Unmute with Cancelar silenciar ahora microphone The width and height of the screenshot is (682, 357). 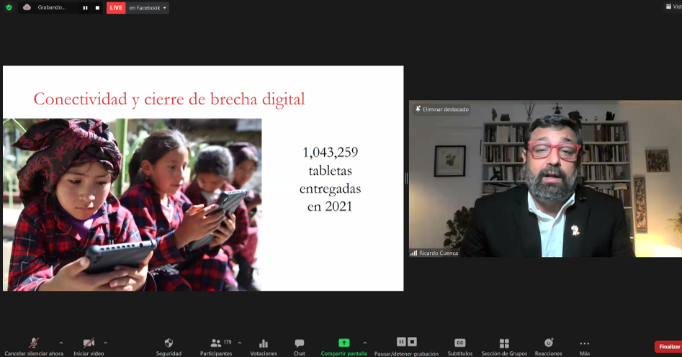click(34, 344)
